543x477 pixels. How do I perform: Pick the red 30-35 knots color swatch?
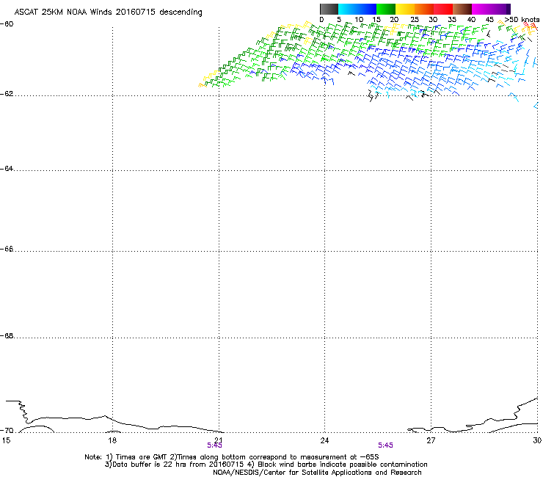click(443, 9)
